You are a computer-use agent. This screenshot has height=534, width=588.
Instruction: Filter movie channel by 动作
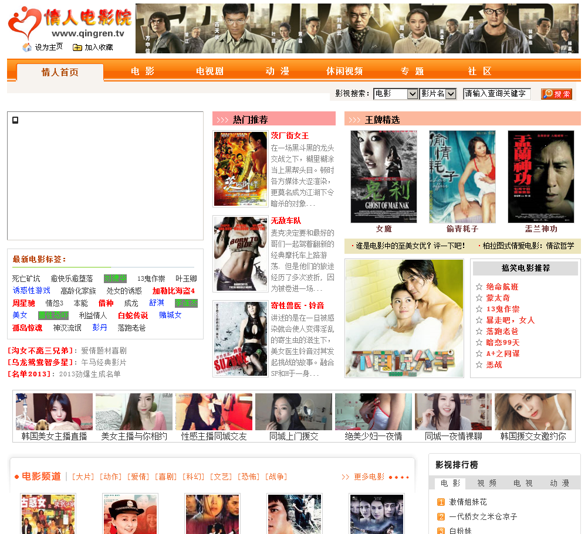(111, 477)
